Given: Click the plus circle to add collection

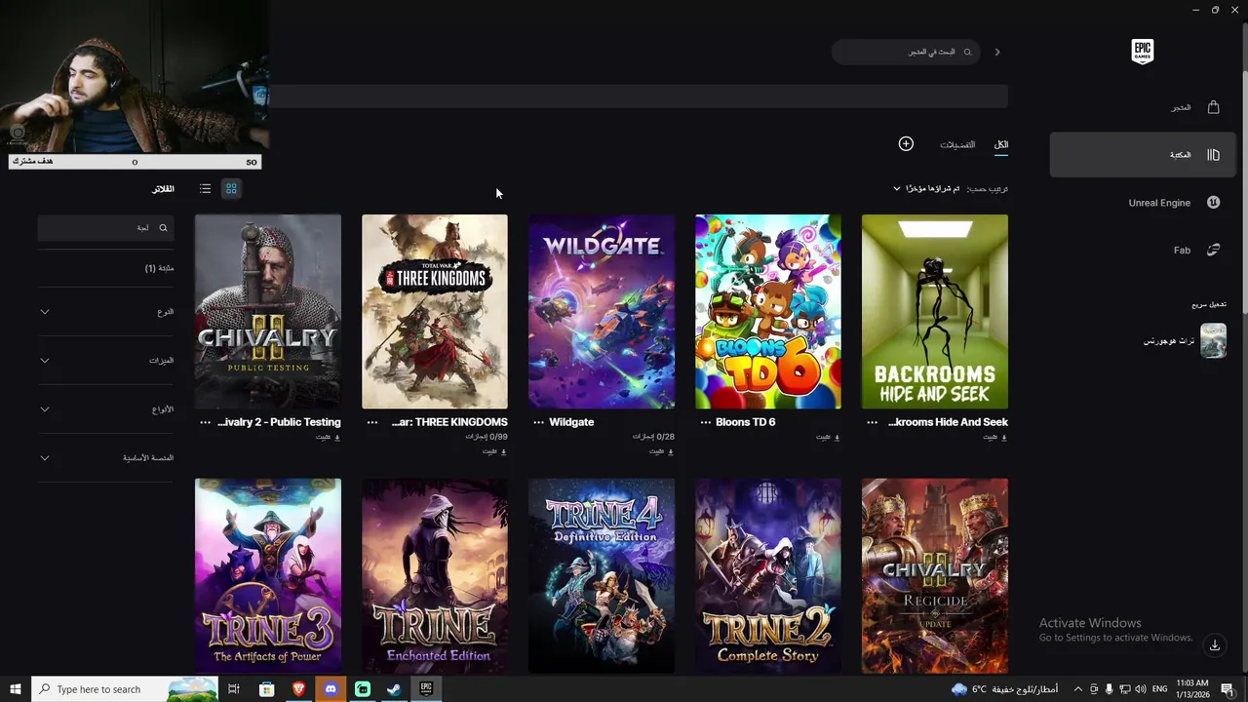Looking at the screenshot, I should click(906, 143).
